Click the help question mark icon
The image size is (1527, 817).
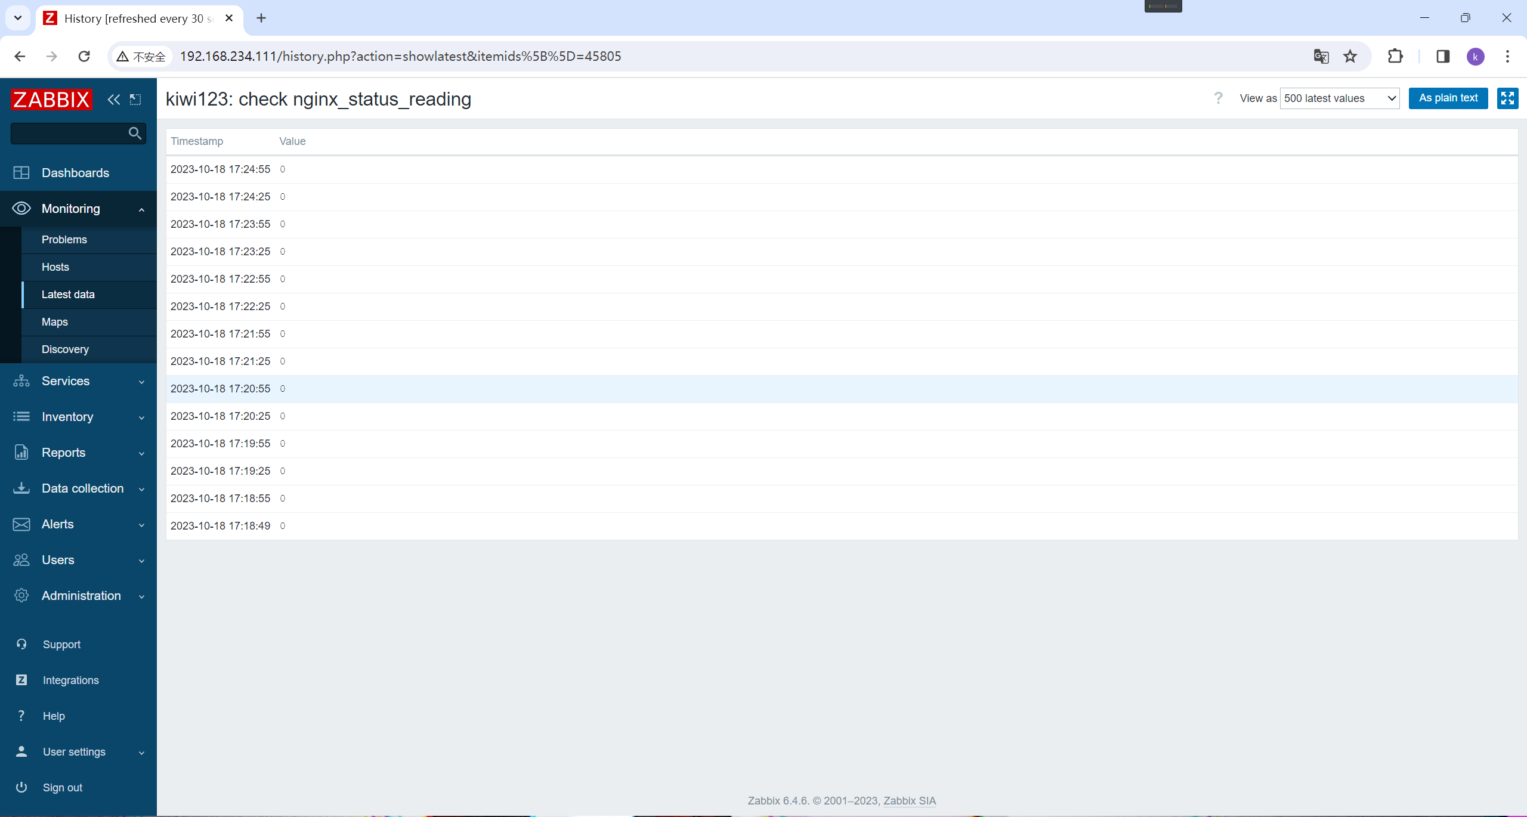click(1218, 98)
